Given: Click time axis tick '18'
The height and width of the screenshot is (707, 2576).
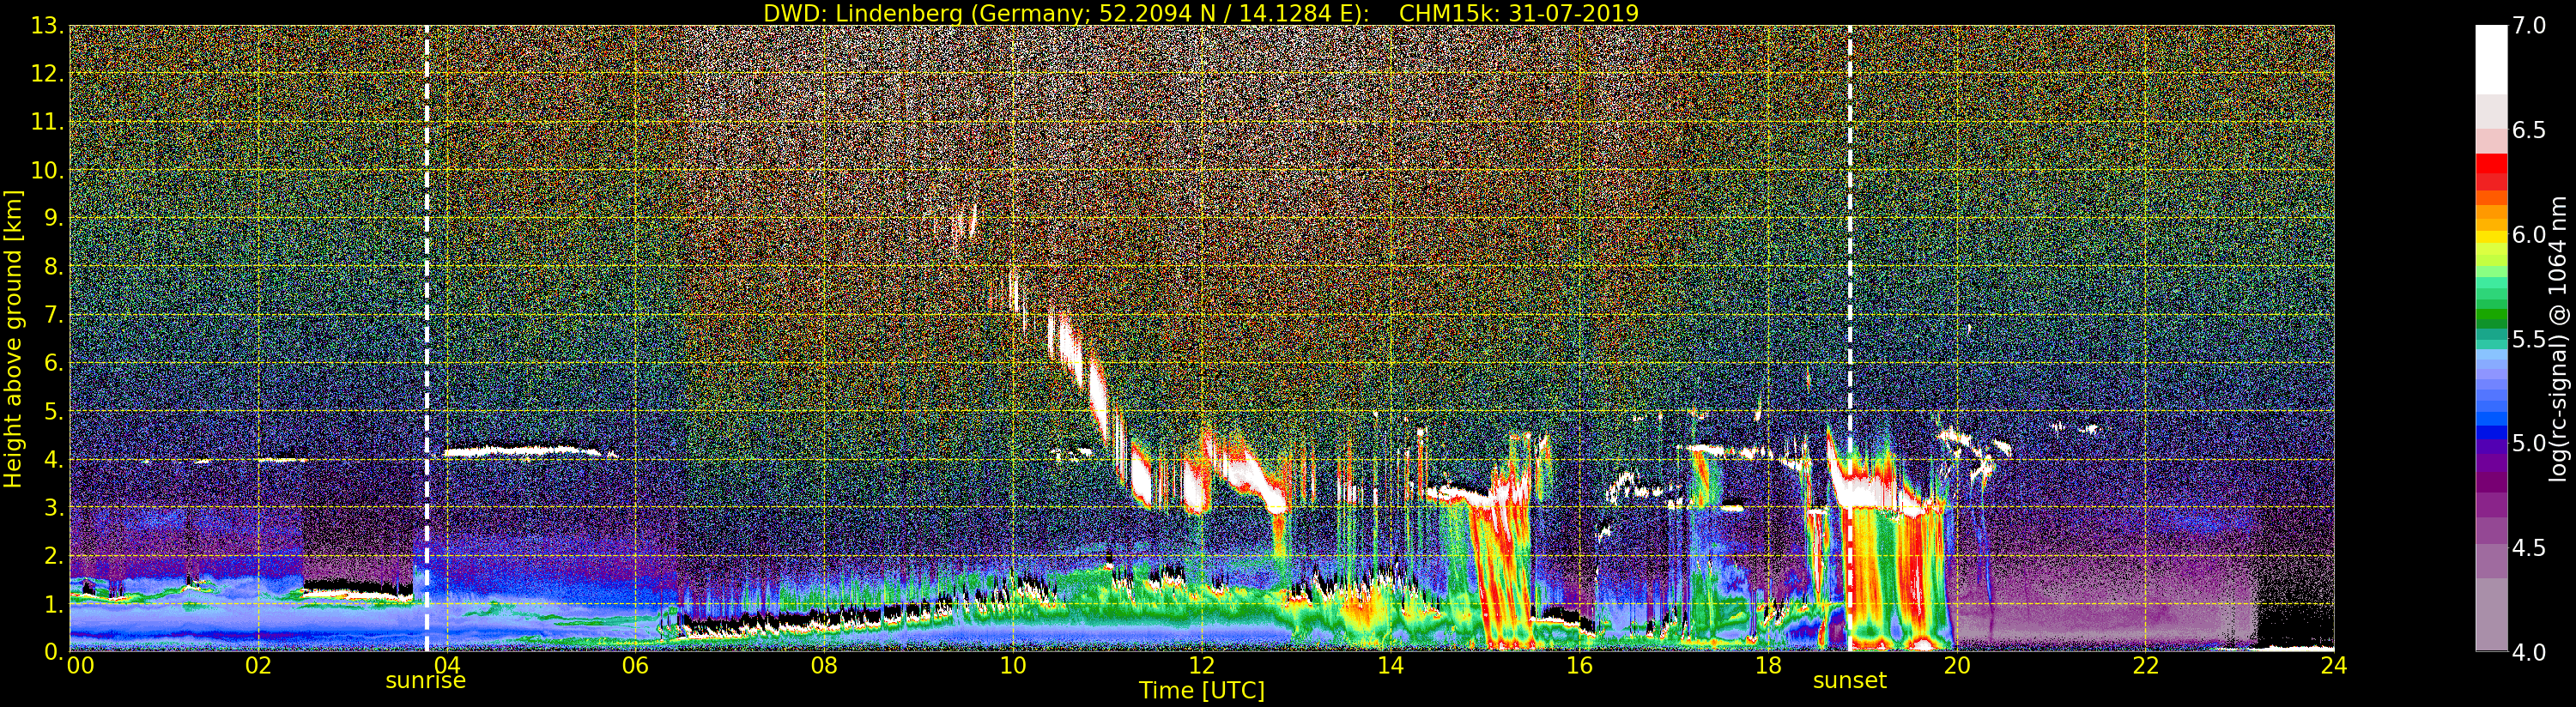Looking at the screenshot, I should [x=1768, y=665].
